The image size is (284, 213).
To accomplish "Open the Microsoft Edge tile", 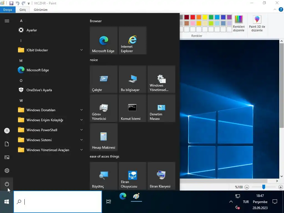I will pyautogui.click(x=104, y=40).
